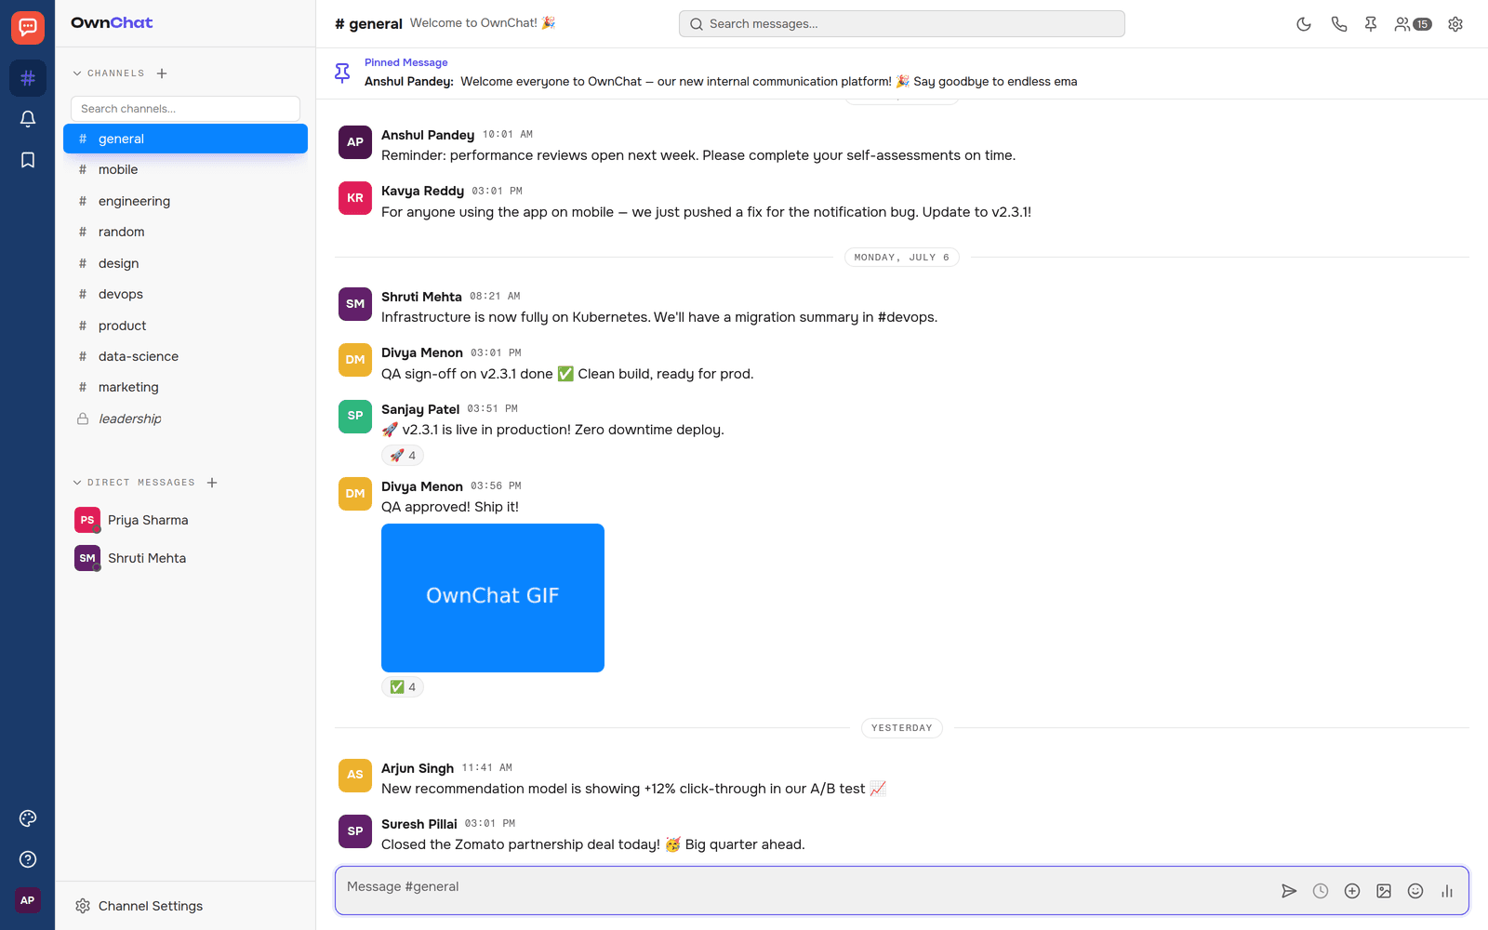The image size is (1488, 930).
Task: Open help question mark icon
Action: point(28,859)
